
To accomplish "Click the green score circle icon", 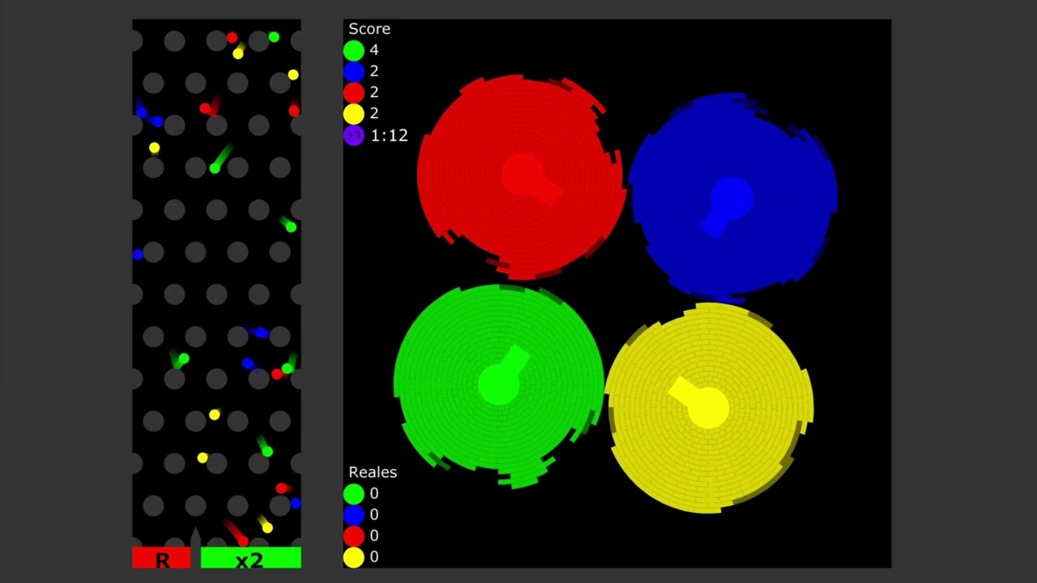I will pyautogui.click(x=354, y=50).
